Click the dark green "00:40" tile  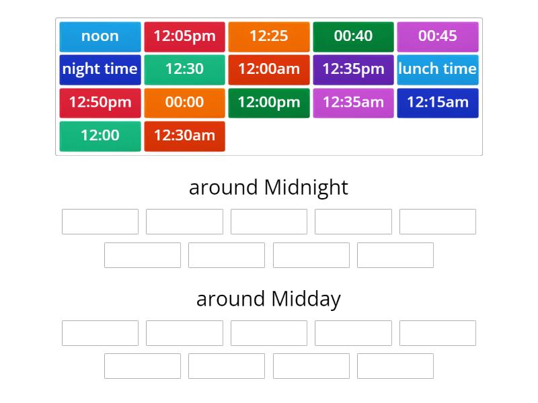[353, 36]
